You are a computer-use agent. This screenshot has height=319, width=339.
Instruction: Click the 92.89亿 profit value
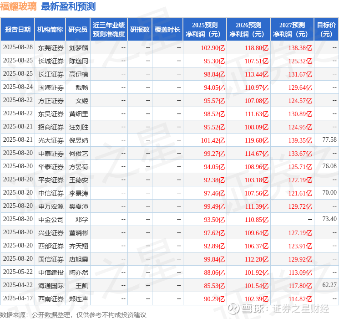pos(214,246)
